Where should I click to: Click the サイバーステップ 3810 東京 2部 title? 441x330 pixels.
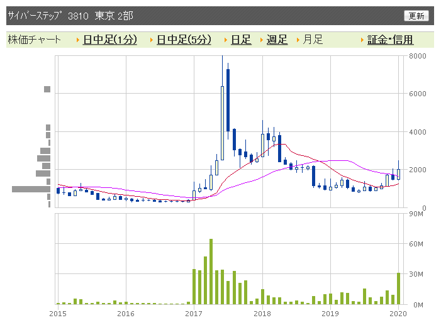[70, 16]
